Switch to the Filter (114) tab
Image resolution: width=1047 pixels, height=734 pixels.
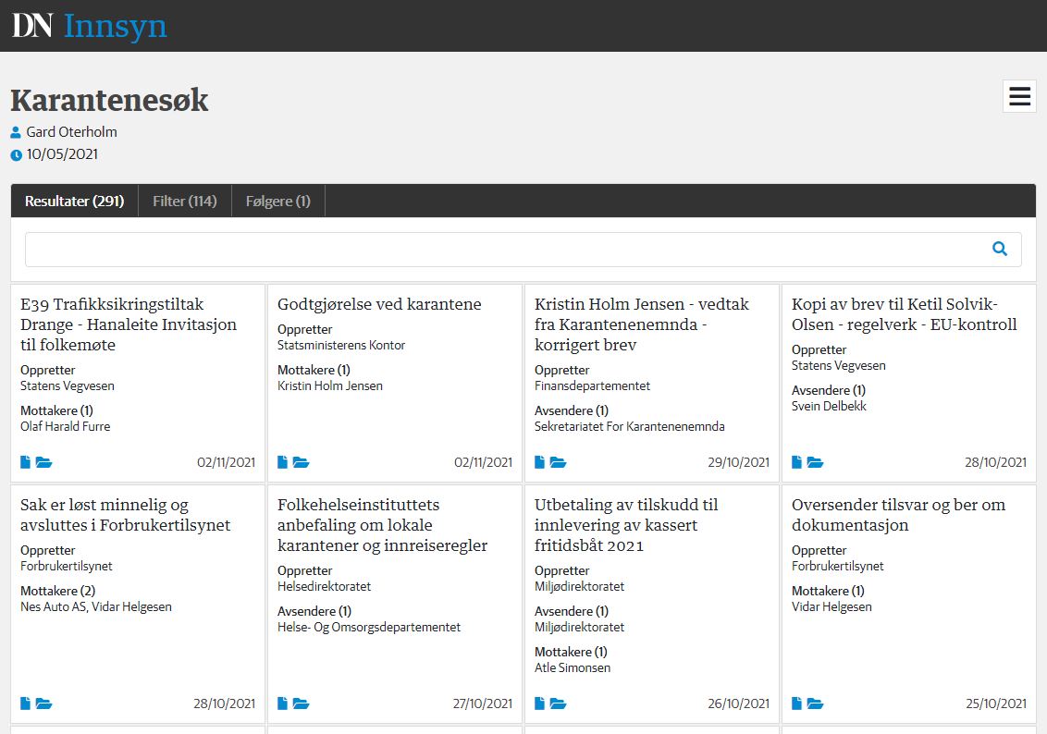pyautogui.click(x=185, y=201)
